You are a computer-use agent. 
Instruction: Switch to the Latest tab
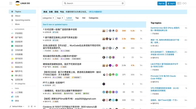(69, 18)
